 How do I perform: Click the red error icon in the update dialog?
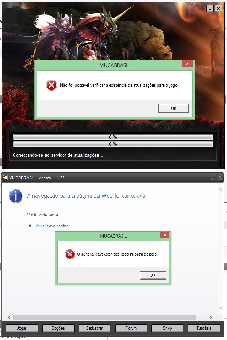(x=52, y=85)
